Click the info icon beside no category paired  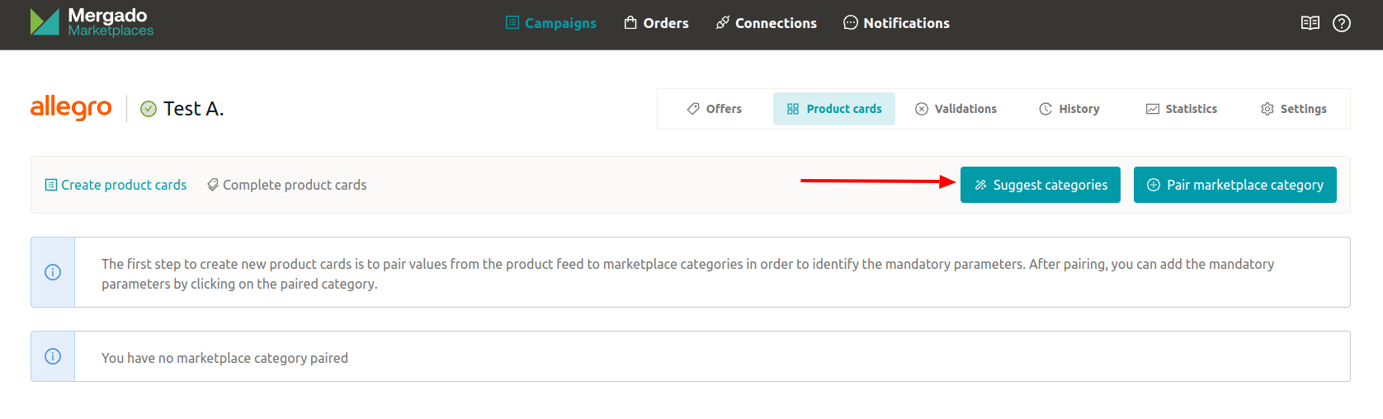[x=53, y=356]
